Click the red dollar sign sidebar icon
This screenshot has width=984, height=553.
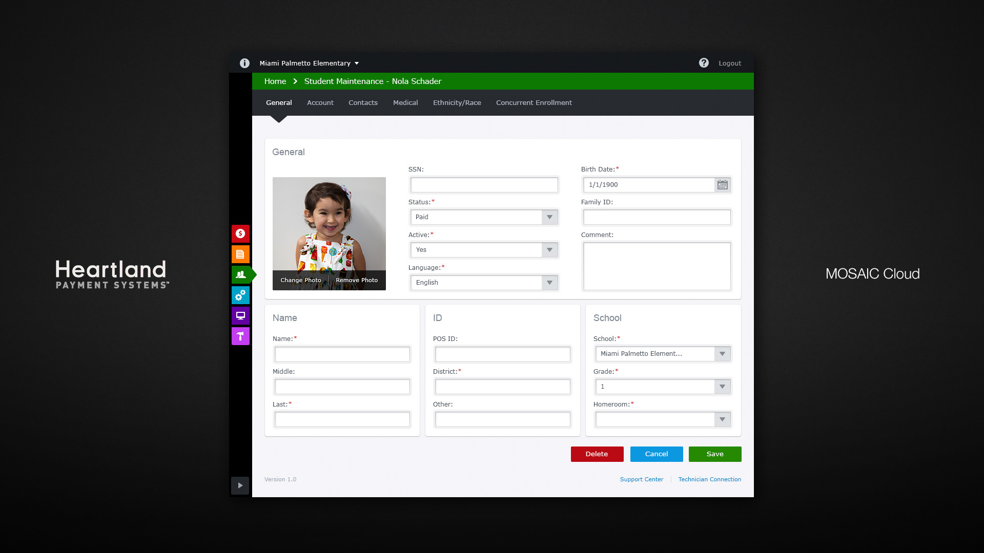[x=240, y=233]
